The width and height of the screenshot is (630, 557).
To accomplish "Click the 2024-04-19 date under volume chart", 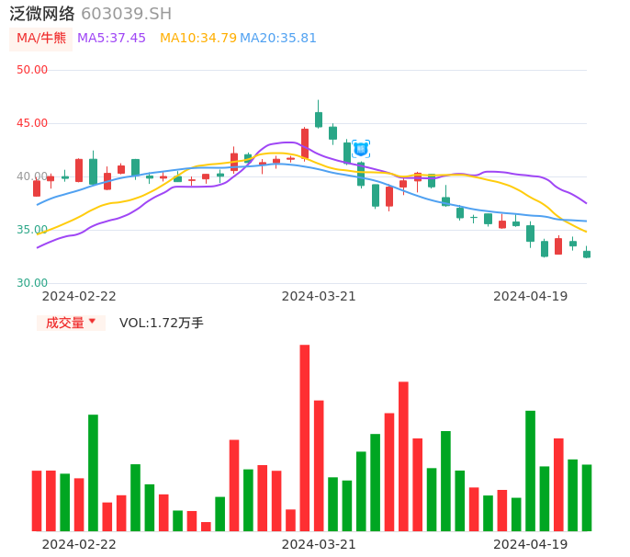I will [x=531, y=544].
